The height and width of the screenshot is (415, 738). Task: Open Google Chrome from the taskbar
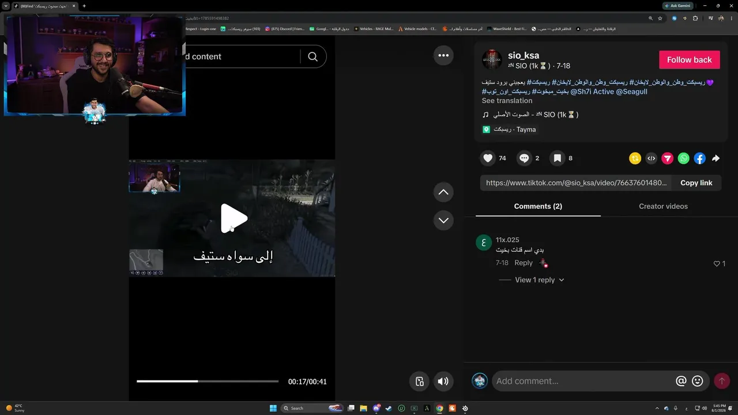[439, 408]
